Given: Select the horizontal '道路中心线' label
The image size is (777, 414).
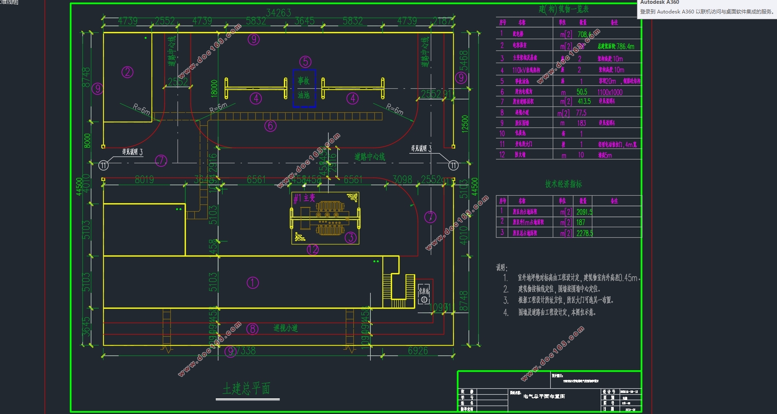Looking at the screenshot, I should [x=370, y=157].
